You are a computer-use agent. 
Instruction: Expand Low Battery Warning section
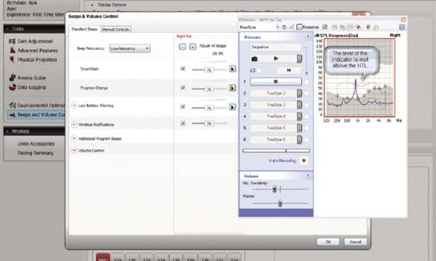(x=74, y=106)
